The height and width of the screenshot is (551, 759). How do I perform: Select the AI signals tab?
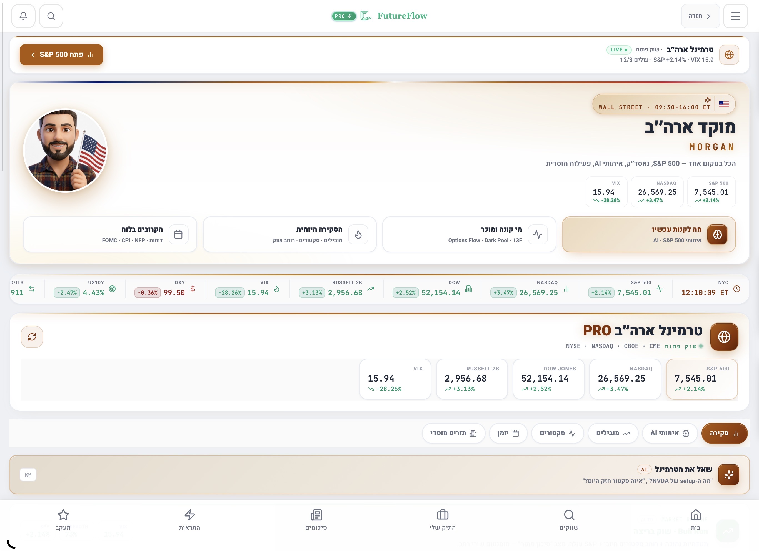[669, 433]
